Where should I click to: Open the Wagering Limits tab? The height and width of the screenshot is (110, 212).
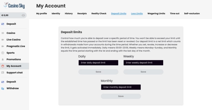[156, 13]
